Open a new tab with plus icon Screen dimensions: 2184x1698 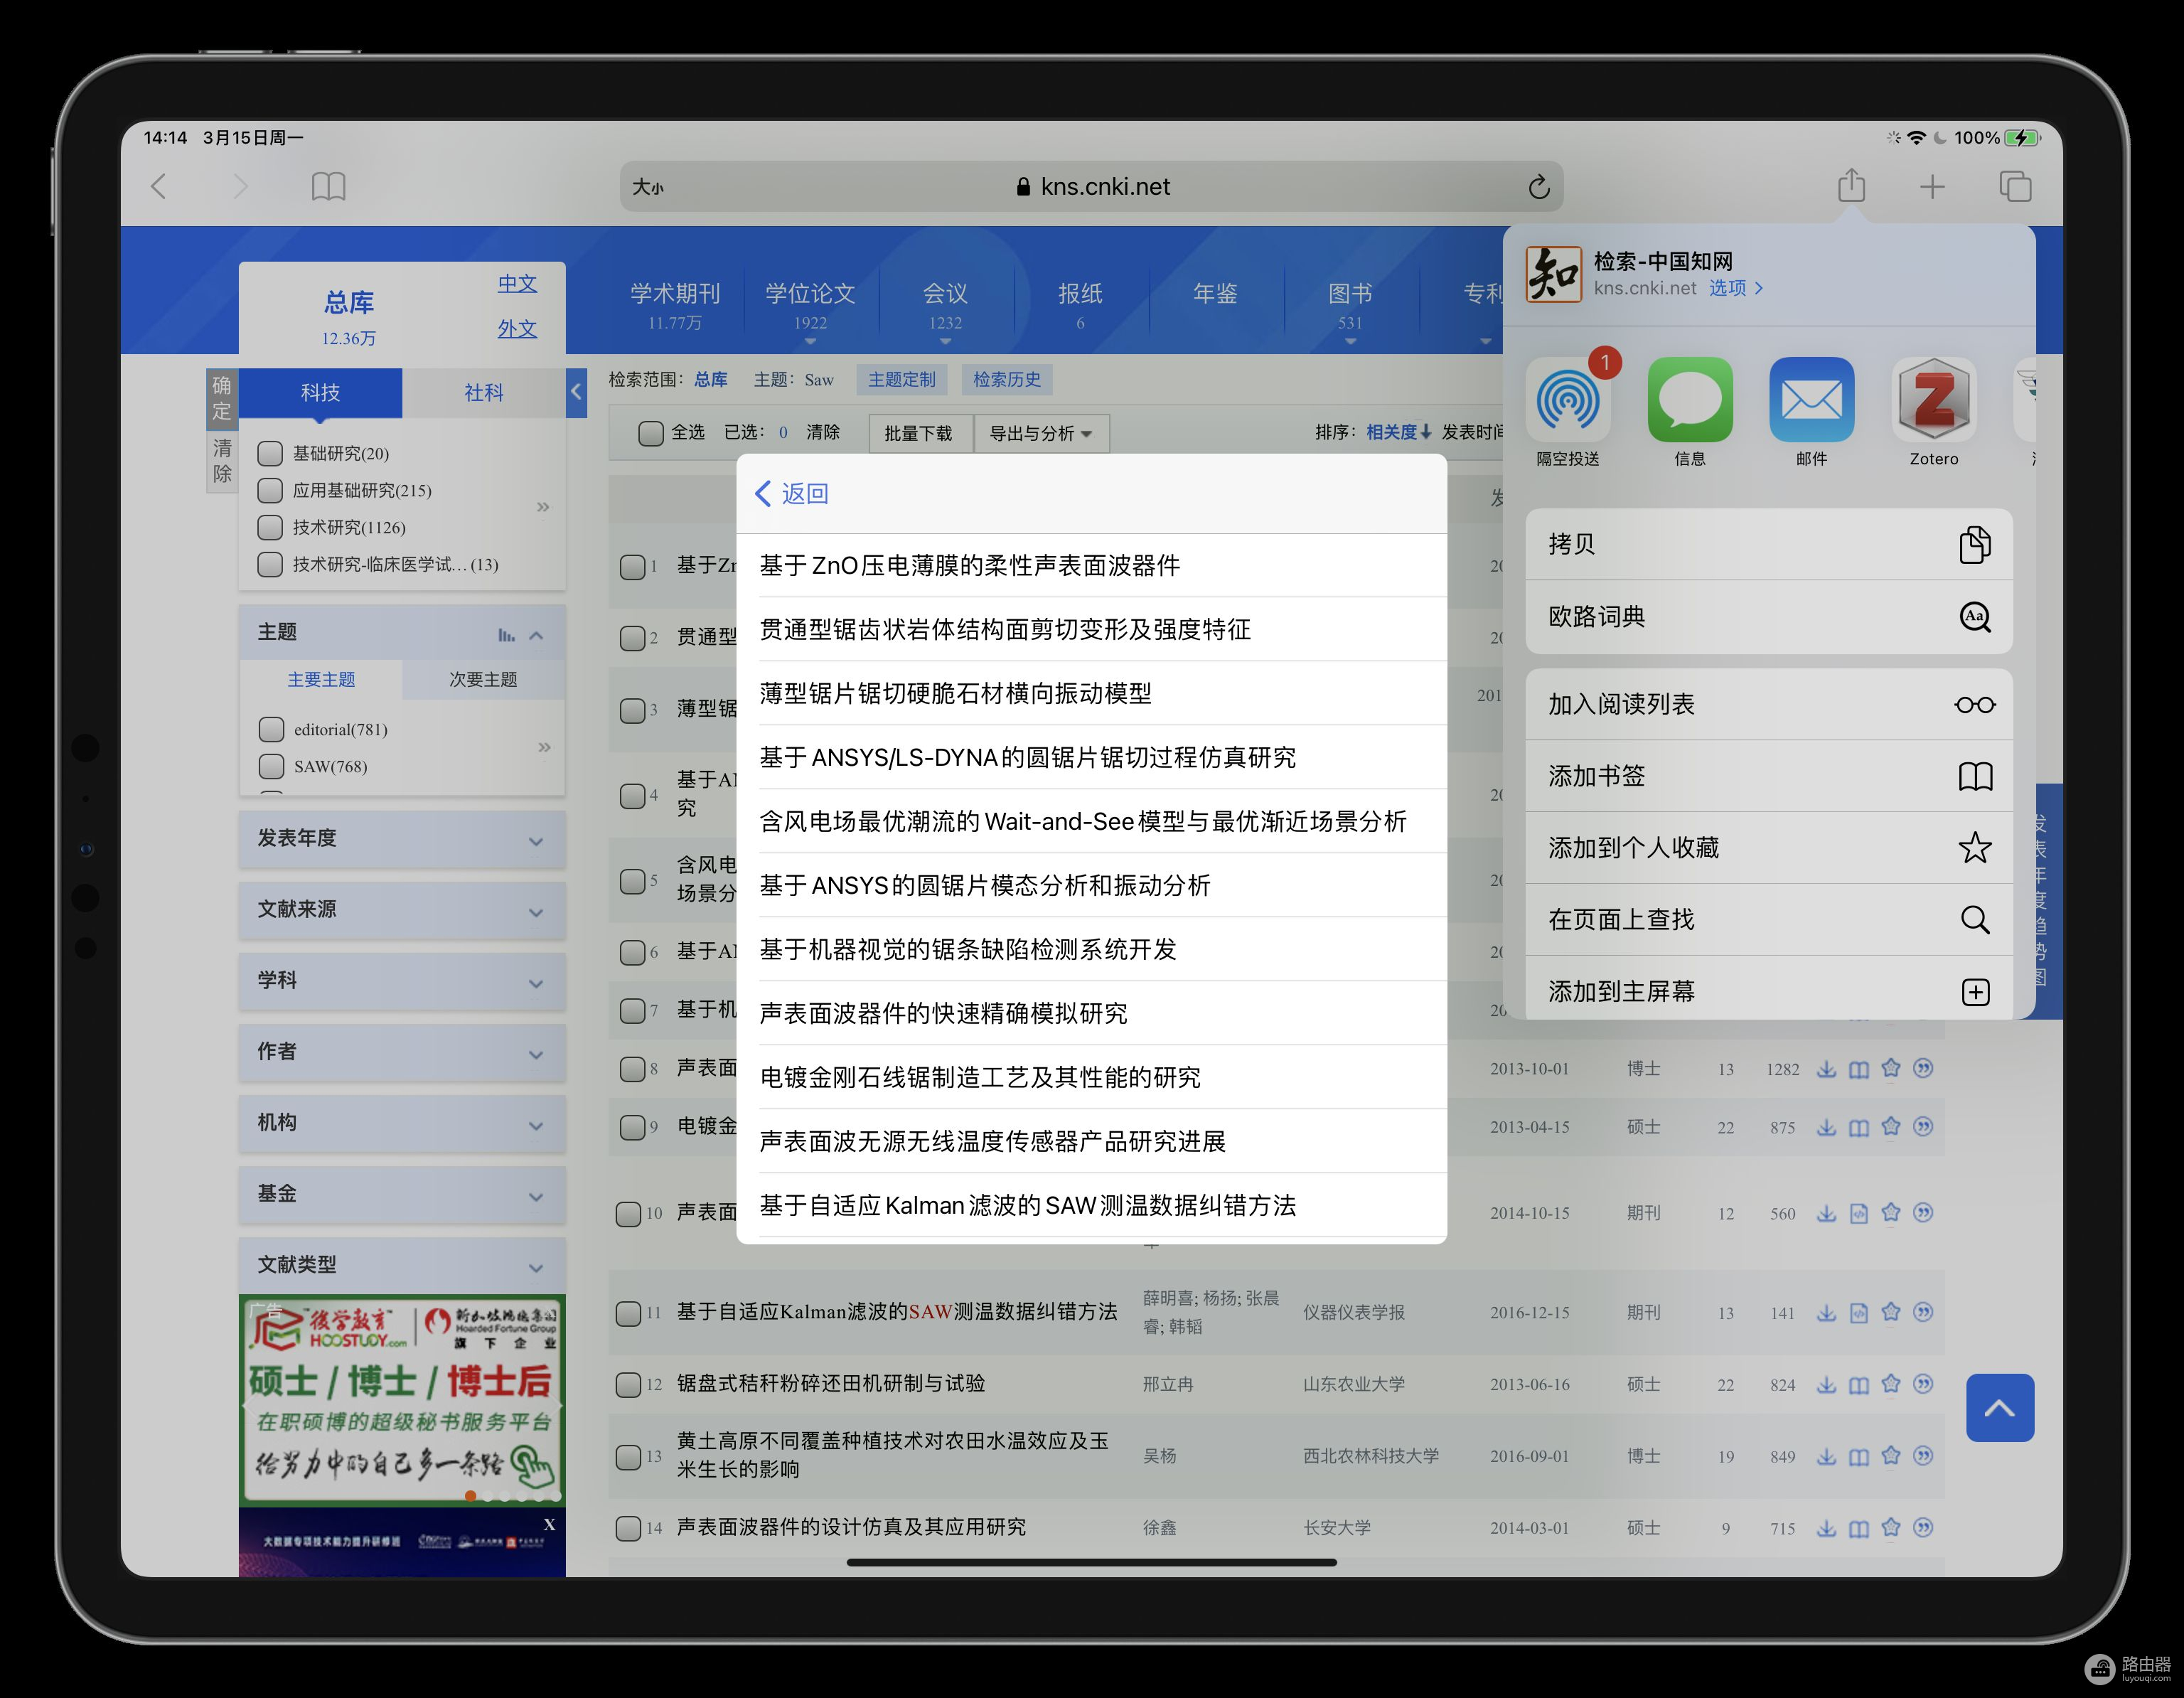point(1932,187)
